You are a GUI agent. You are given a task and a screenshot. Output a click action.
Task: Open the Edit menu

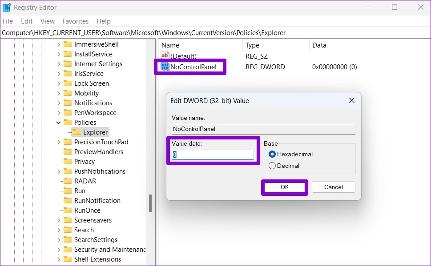point(27,21)
